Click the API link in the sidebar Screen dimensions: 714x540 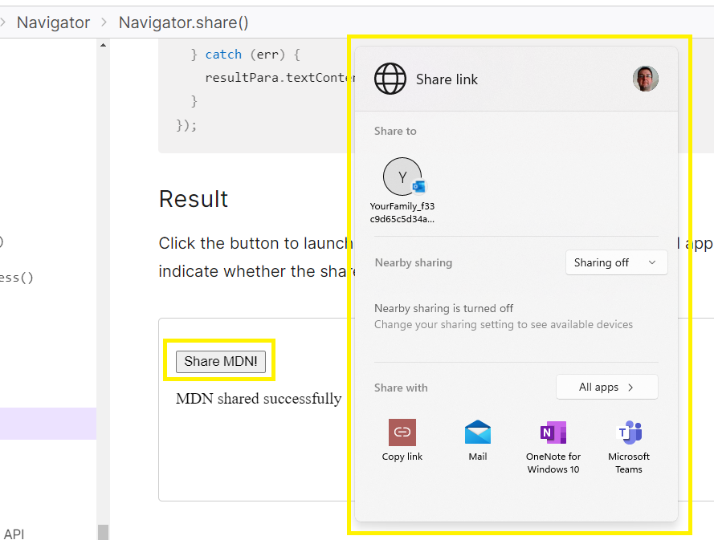tap(14, 533)
